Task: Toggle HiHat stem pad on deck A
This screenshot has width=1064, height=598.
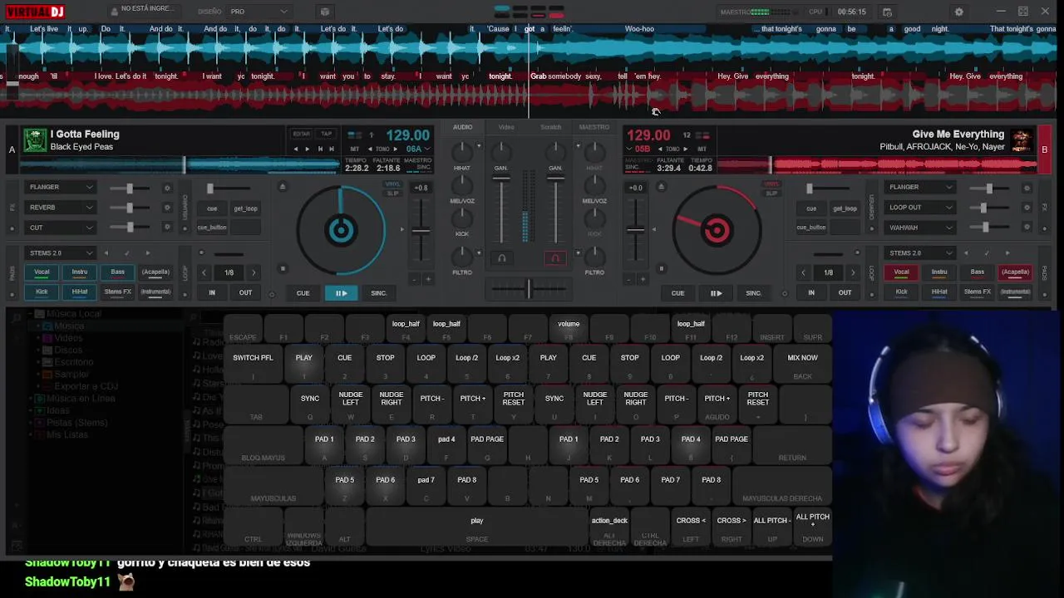Action: 80,292
